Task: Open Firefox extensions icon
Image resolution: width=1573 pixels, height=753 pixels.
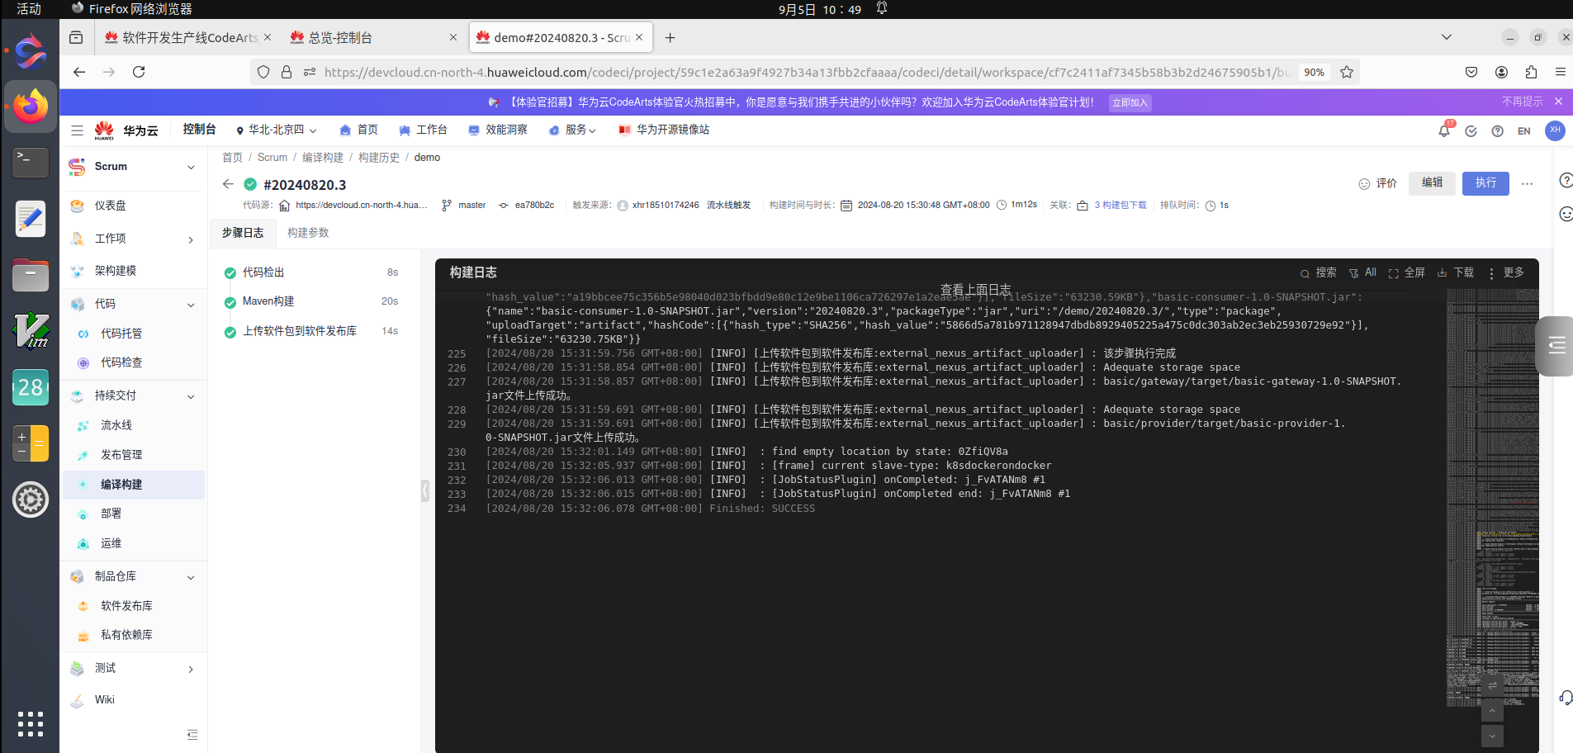Action: (1531, 72)
